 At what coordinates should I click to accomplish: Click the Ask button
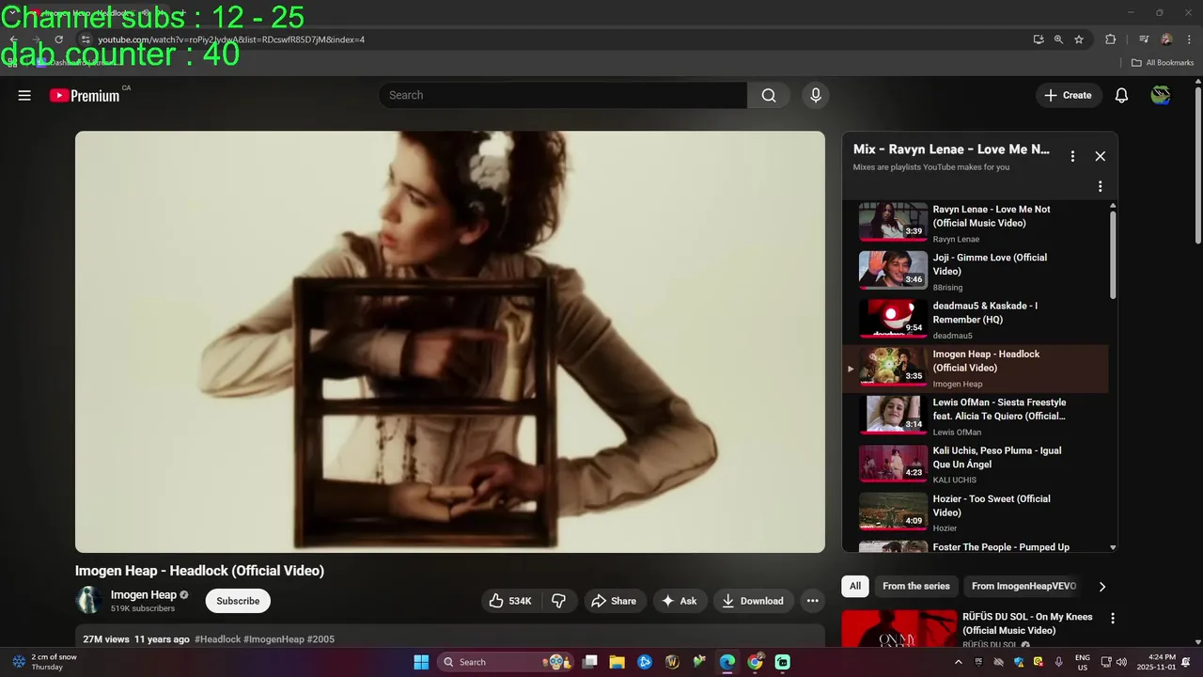[679, 601]
